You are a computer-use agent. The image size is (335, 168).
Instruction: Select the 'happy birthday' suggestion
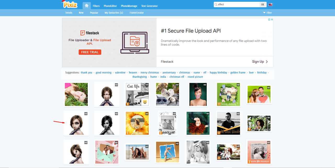(219, 72)
